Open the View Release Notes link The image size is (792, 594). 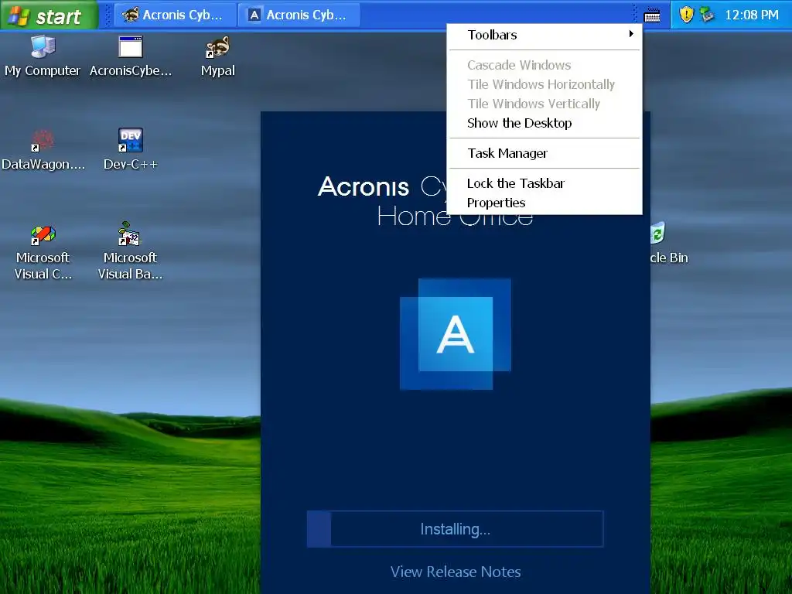(x=455, y=572)
